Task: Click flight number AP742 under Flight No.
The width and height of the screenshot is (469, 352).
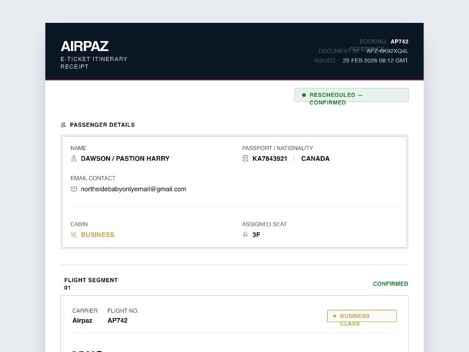Action: click(x=117, y=320)
